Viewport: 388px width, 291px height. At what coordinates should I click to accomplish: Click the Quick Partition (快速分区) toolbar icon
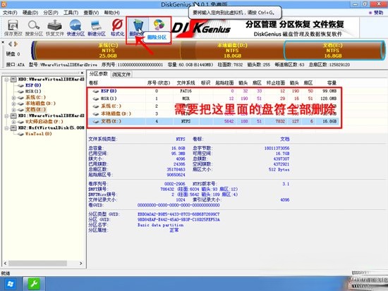tap(75, 27)
